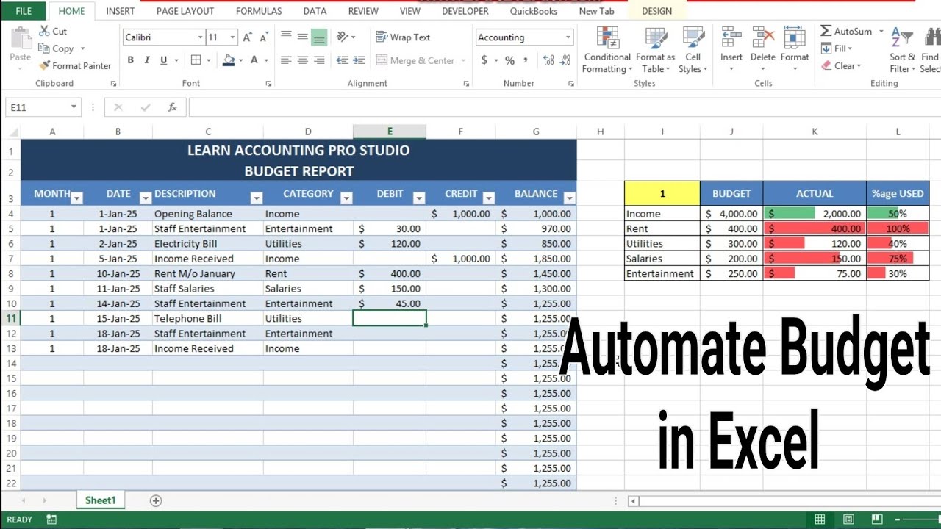Open the Accounting number format dropdown

(x=568, y=37)
